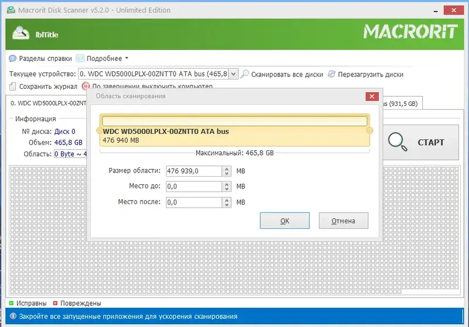Click the WDC WD5000LPLX disk bar in the dialog
Screen dimensions: 469x327
coord(235,130)
